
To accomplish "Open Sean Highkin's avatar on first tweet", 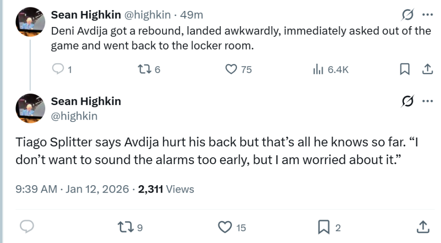I will point(30,22).
